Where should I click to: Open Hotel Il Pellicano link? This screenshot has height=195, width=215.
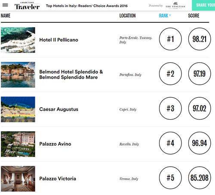click(x=58, y=40)
